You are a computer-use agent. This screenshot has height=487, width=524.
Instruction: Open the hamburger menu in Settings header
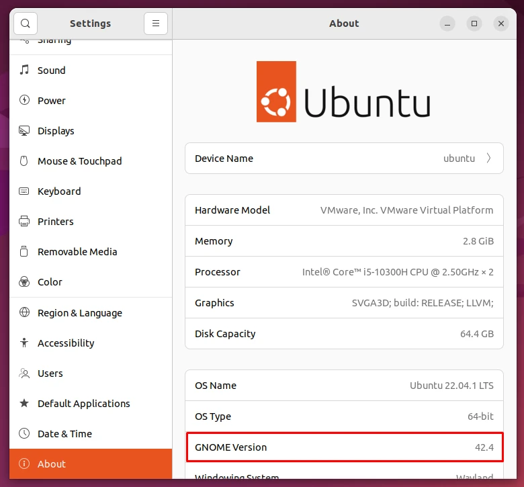(x=156, y=24)
